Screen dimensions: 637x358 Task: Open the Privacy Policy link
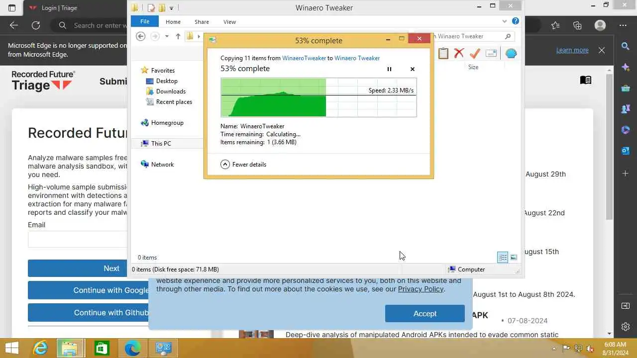421,289
